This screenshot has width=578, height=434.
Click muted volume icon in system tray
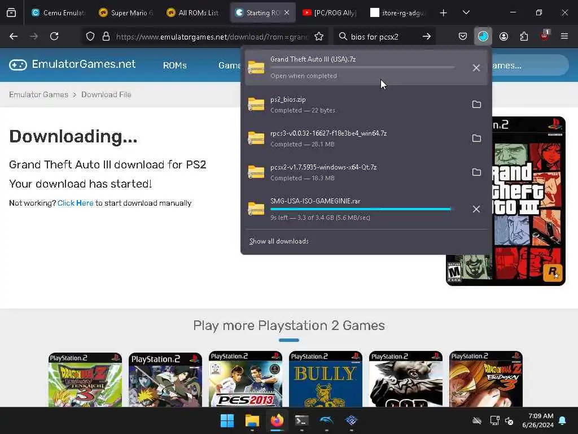coord(510,420)
